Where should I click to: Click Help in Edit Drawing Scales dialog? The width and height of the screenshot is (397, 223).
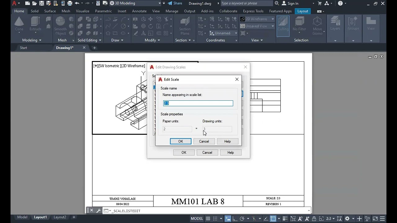pyautogui.click(x=230, y=152)
